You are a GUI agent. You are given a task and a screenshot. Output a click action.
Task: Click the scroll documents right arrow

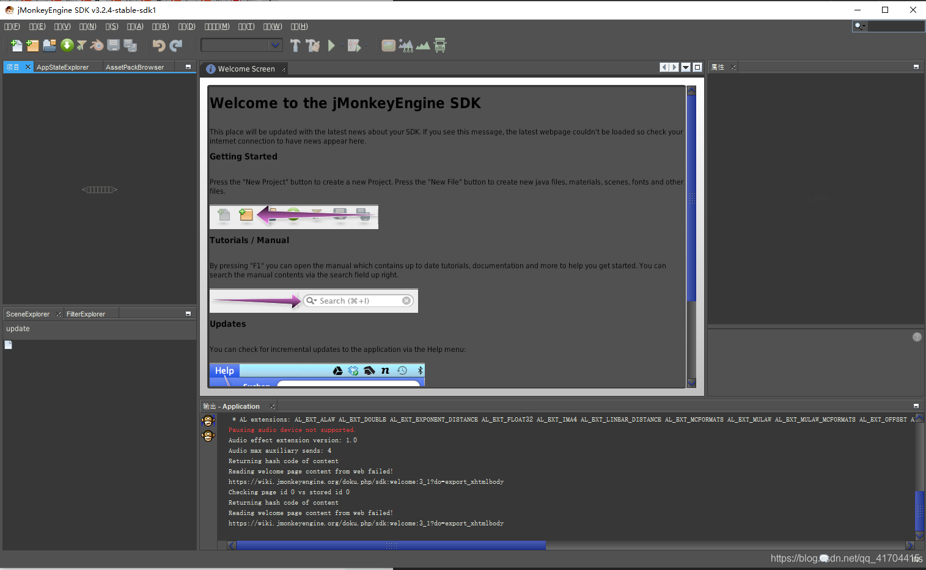click(x=674, y=67)
